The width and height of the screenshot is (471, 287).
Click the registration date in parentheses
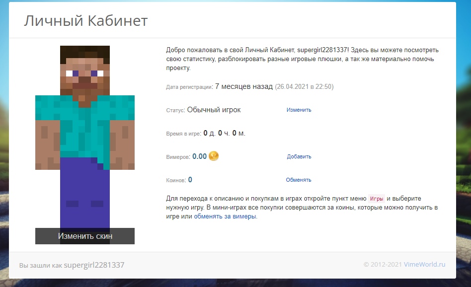[304, 86]
